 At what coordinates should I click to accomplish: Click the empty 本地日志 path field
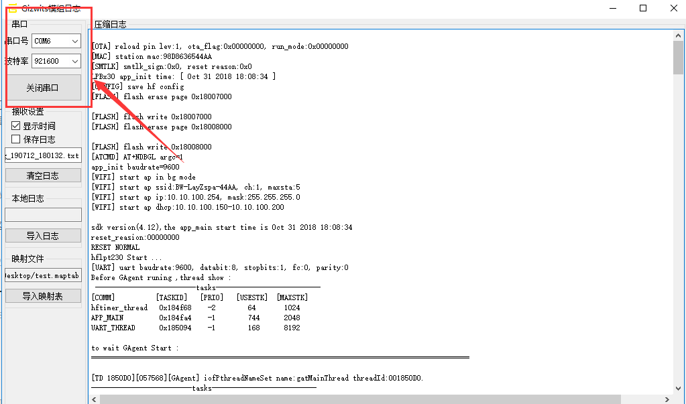43,214
